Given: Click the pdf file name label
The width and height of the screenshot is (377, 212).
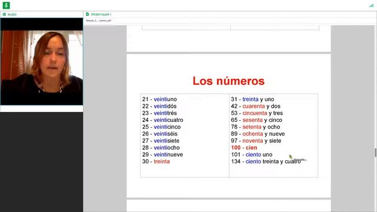Looking at the screenshot, I should click(x=98, y=21).
